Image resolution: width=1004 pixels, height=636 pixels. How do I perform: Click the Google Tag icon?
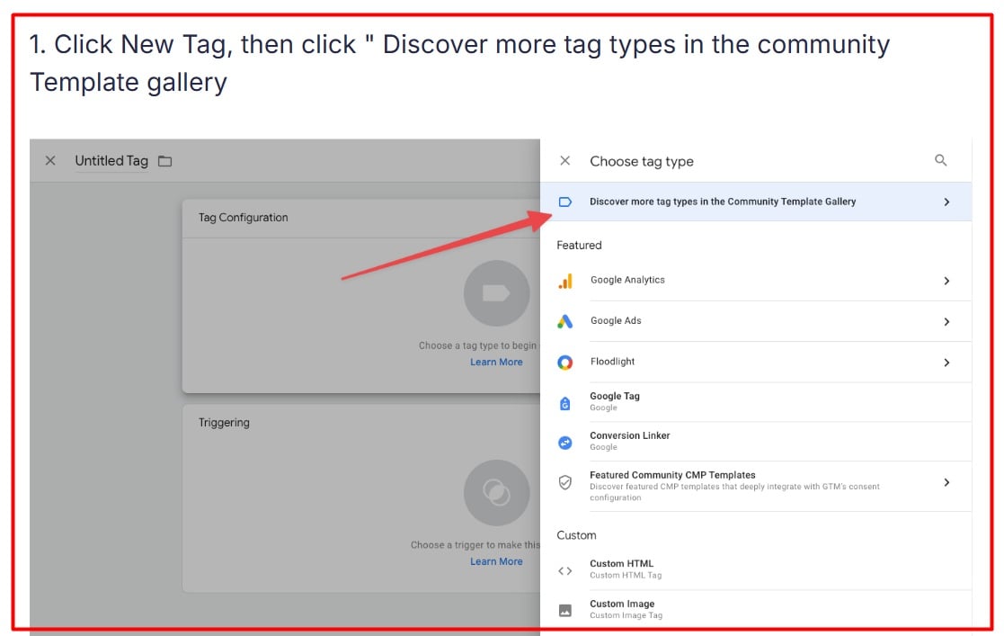(564, 403)
